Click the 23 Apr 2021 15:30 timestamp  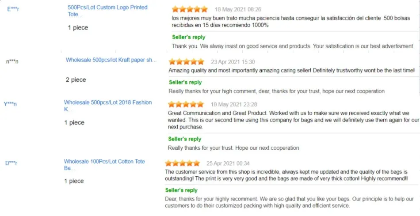click(x=233, y=62)
